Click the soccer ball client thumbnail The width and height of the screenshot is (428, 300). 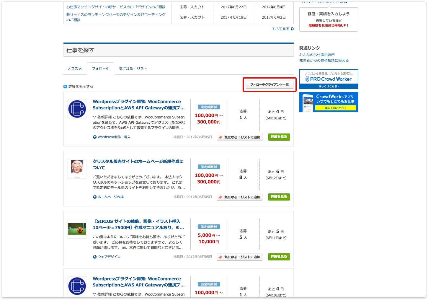click(77, 229)
